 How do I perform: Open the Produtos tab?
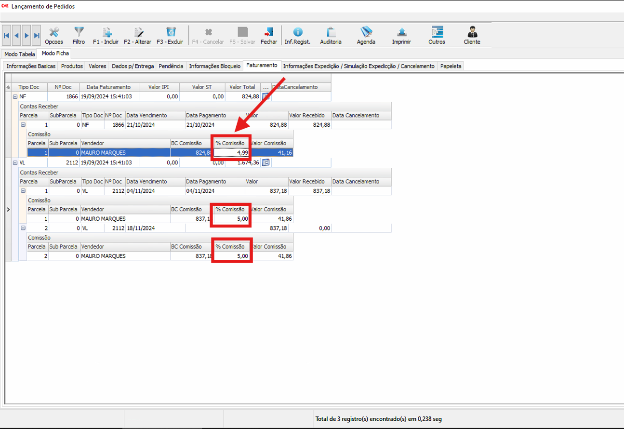tap(72, 66)
